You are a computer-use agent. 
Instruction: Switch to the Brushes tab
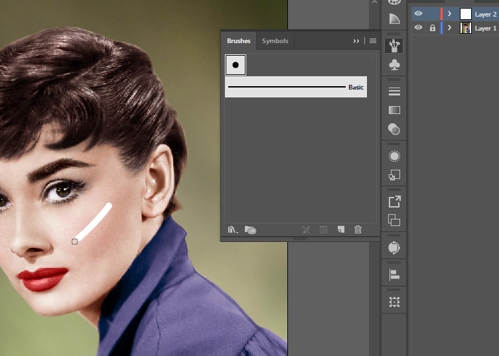click(239, 40)
